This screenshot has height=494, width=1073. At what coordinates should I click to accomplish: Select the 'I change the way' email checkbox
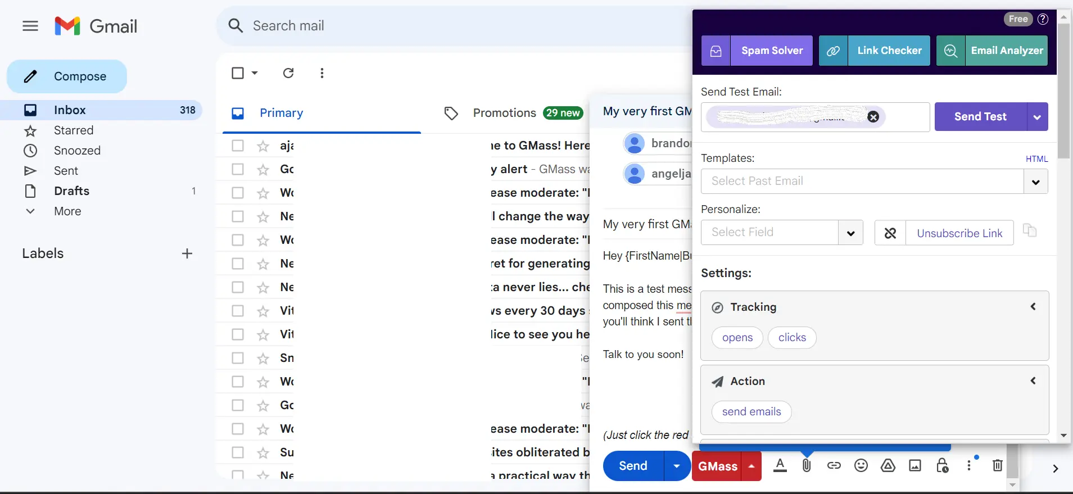(238, 216)
